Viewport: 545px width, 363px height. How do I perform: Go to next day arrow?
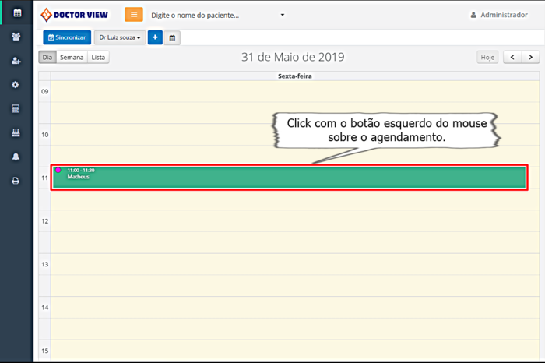pos(530,58)
